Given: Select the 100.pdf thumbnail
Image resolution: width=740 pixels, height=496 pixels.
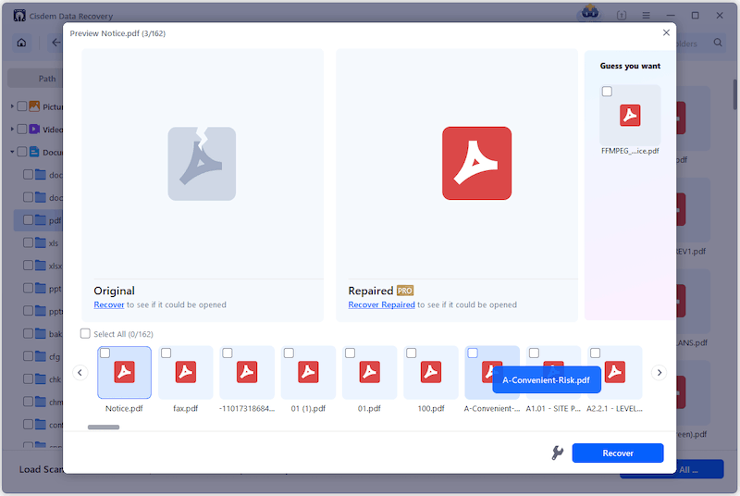Looking at the screenshot, I should tap(431, 373).
